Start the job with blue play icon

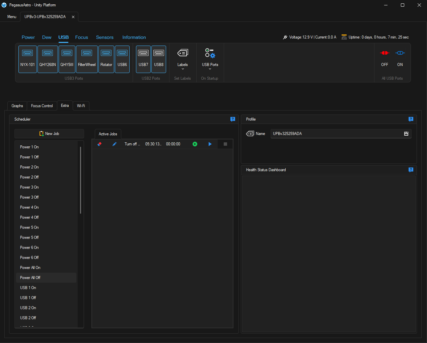click(x=210, y=144)
